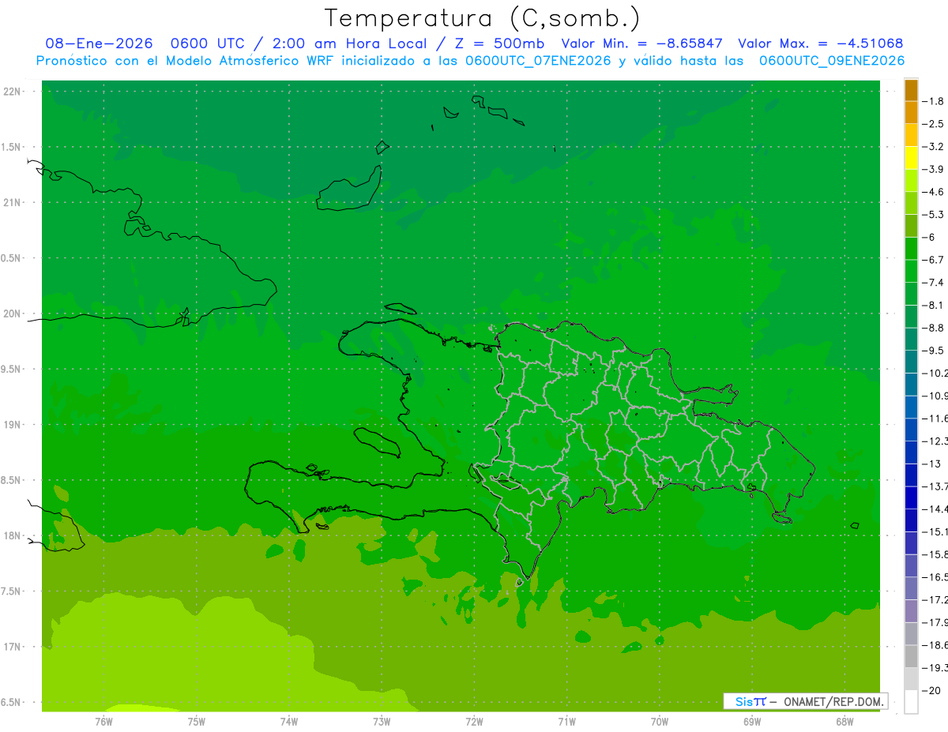Click the colorbar label "-6.7"
This screenshot has height=732, width=948.
[934, 260]
